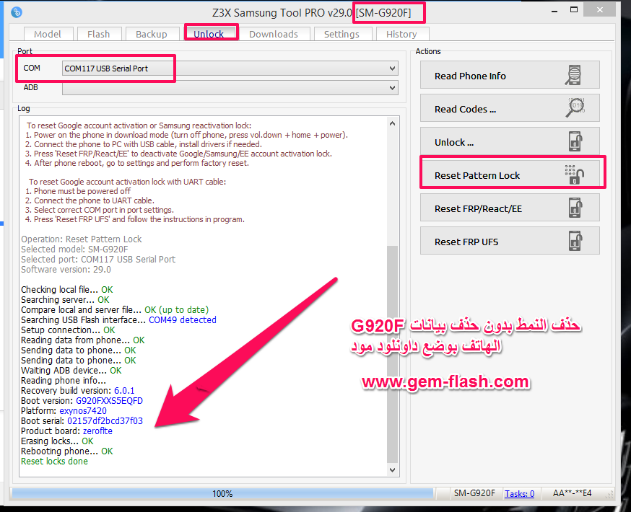
Task: Click the AA**-**E4 status bar entry
Action: pyautogui.click(x=573, y=493)
